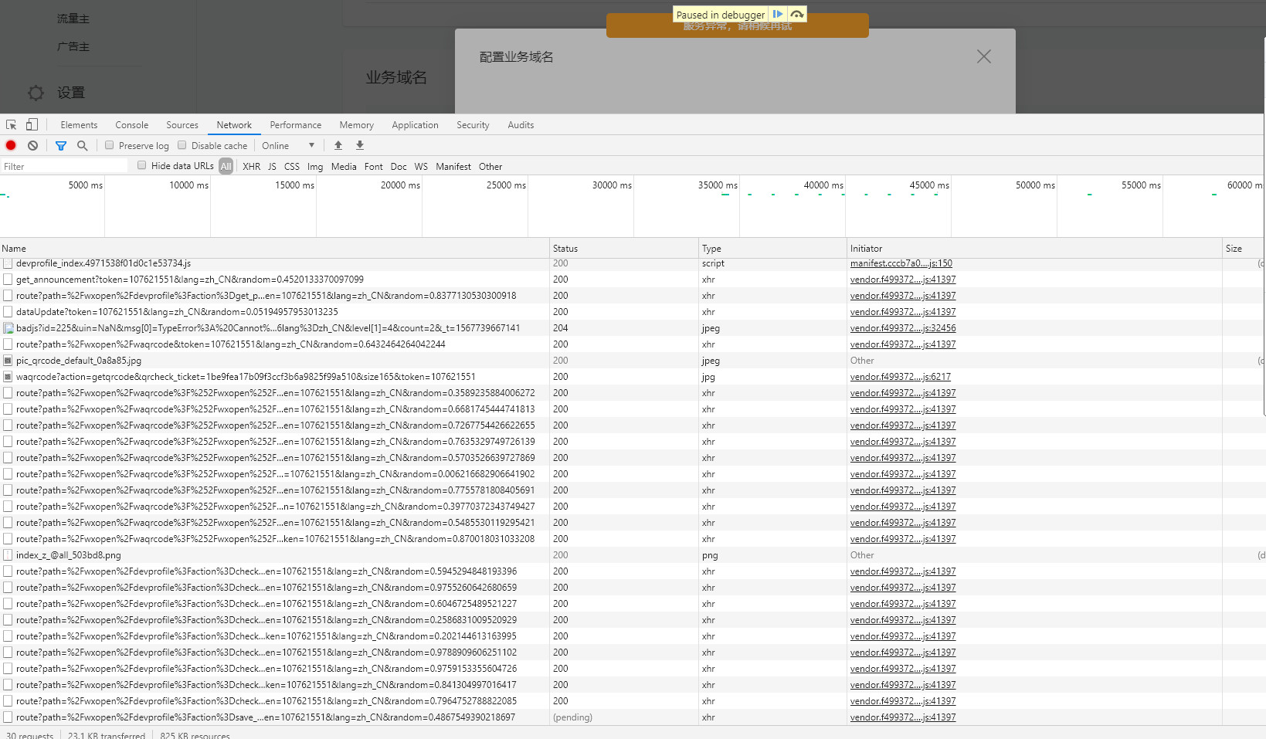
Task: Open vendor.f499372...js:32456 initiator link
Action: [903, 328]
